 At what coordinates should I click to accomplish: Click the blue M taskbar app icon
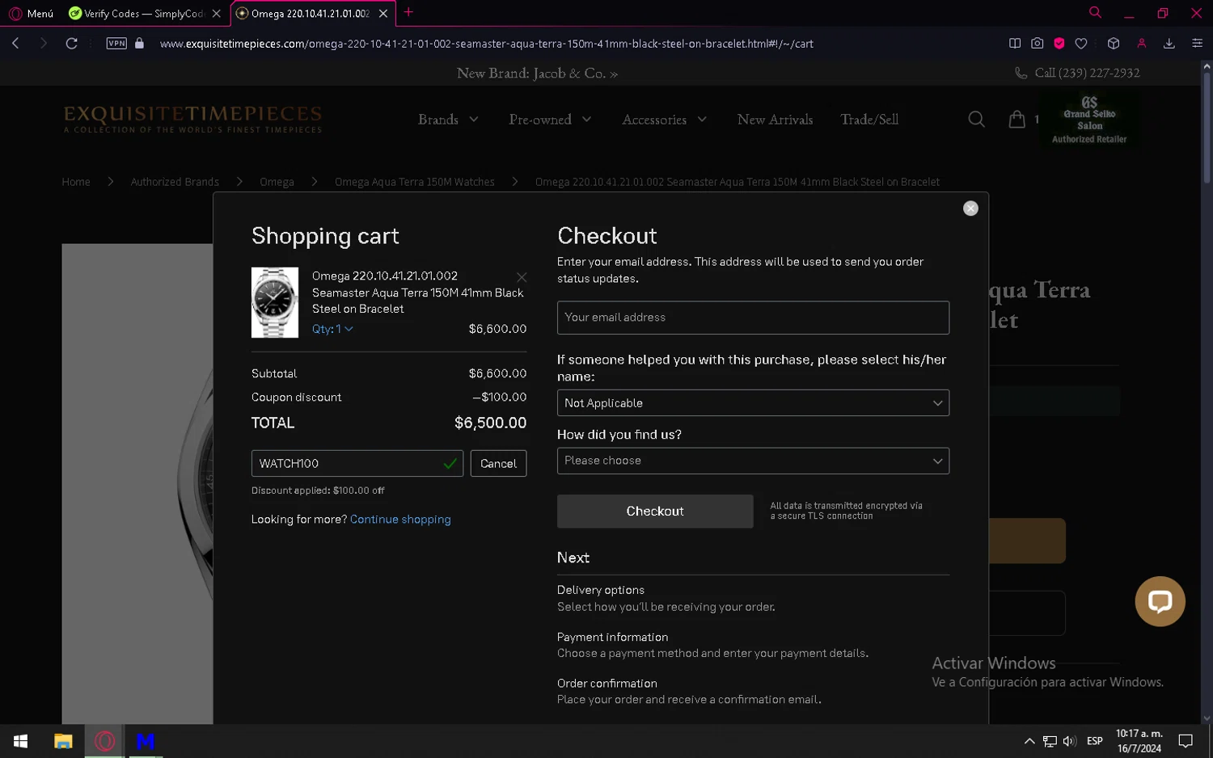coord(146,741)
